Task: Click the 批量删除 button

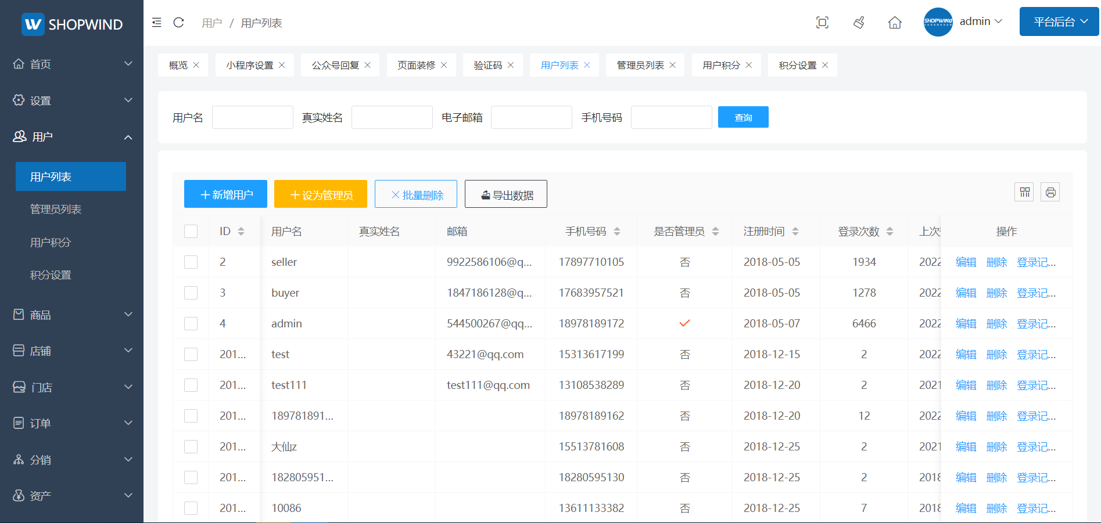Action: pos(416,194)
